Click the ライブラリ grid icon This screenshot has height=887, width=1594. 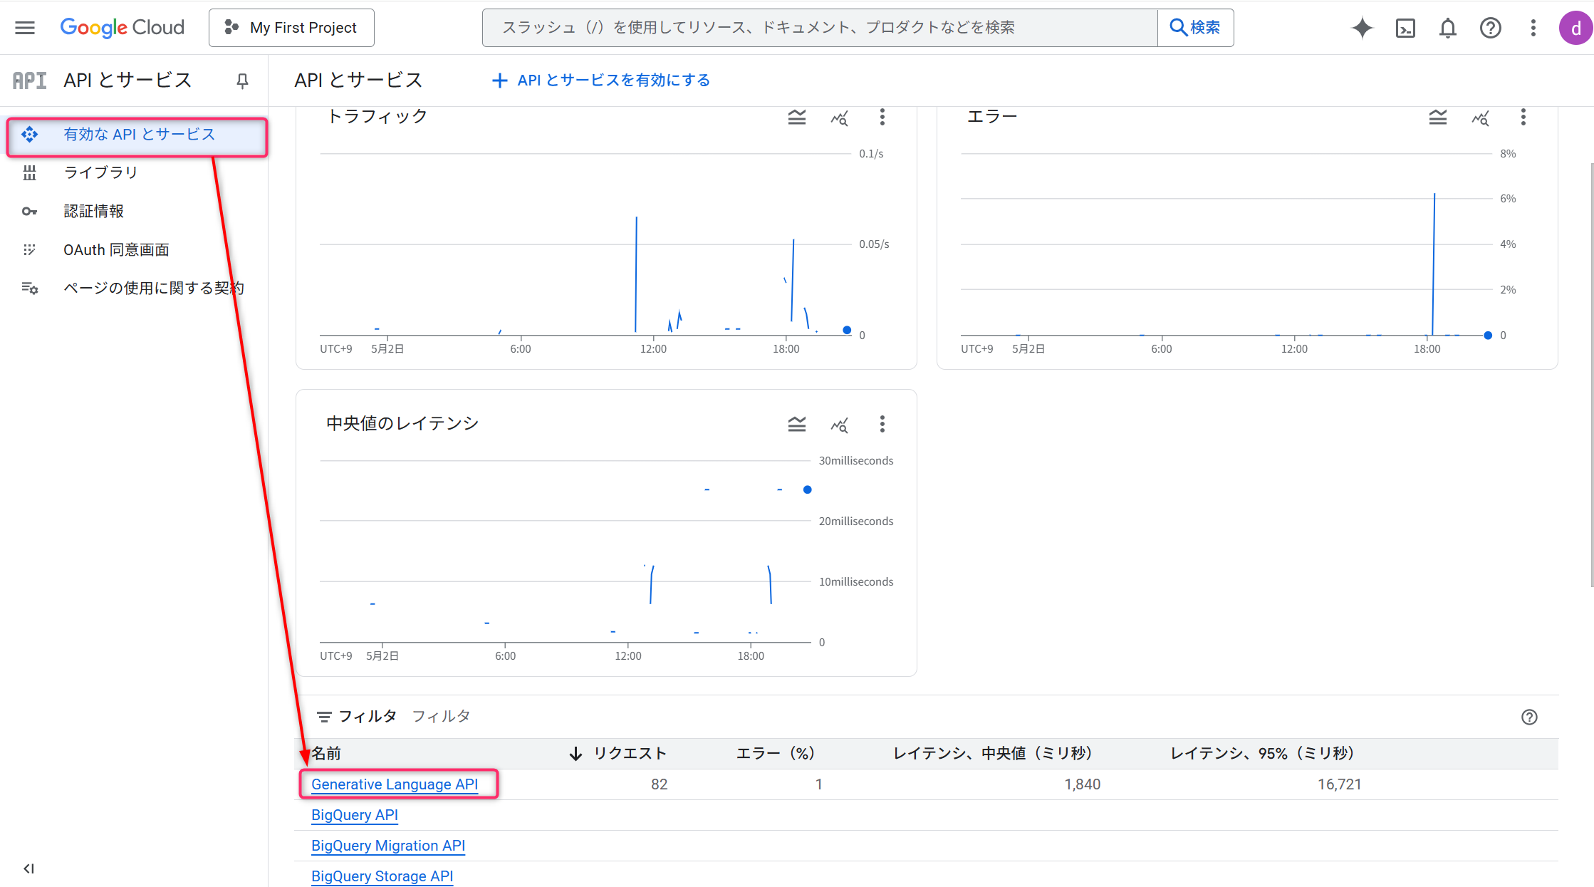(x=29, y=172)
